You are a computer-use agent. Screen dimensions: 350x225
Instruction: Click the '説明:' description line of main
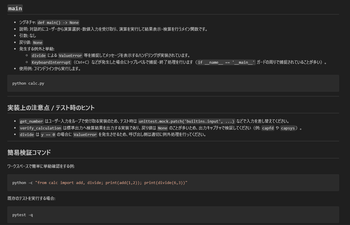click(114, 29)
